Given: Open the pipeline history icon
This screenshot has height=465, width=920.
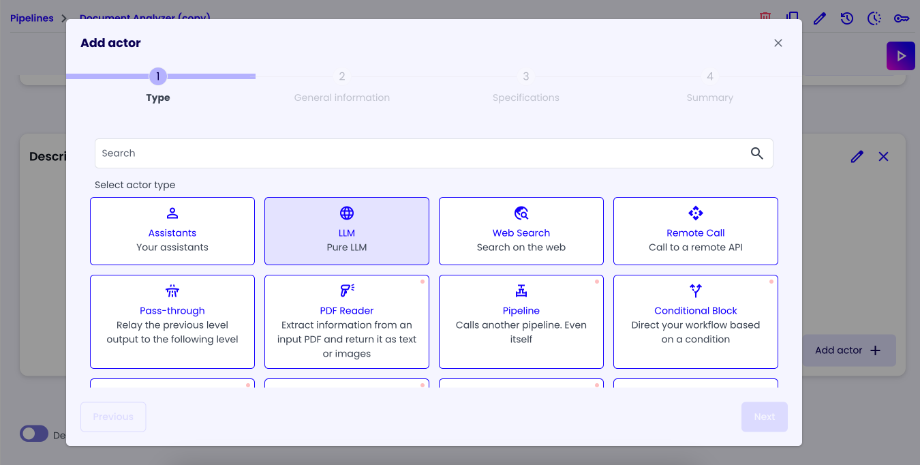Looking at the screenshot, I should pyautogui.click(x=847, y=18).
